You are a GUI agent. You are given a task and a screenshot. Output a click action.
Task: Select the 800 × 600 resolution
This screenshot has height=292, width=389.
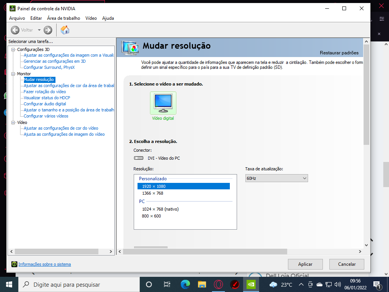click(x=151, y=216)
